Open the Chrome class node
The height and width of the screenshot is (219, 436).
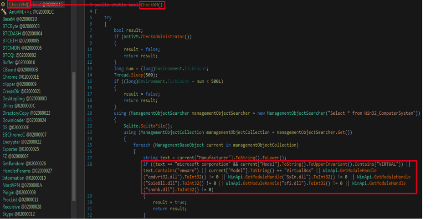[x=21, y=77]
